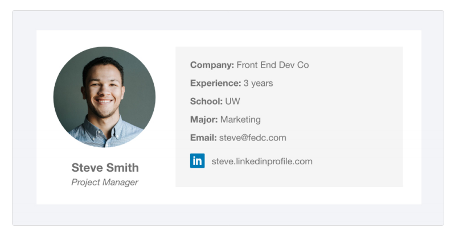Click the word Front in company name
Viewport: 459px width, 232px height.
point(248,65)
